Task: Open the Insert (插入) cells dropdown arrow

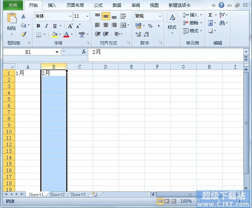Action: (201, 15)
